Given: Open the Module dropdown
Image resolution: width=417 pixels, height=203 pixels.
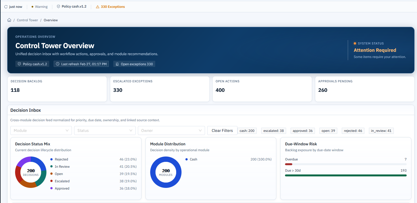Looking at the screenshot, I should pyautogui.click(x=41, y=130).
